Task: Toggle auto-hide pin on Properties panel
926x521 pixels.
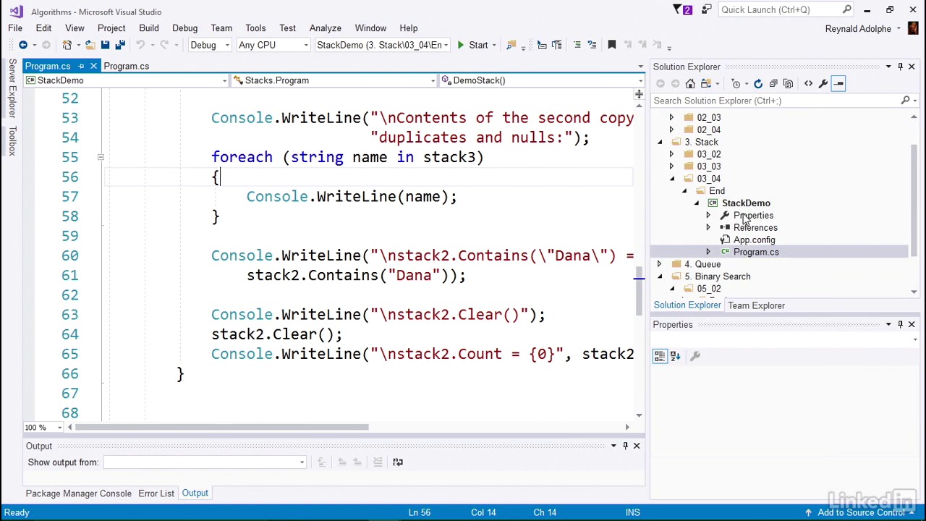Action: point(900,324)
